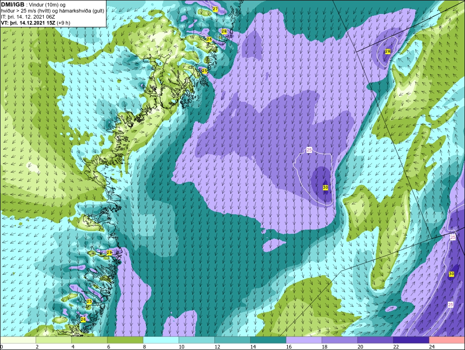This screenshot has height=350, width=465.
Task: Pick the 20–22 m/s violet legend swatch
Action: pyautogui.click(x=375, y=340)
